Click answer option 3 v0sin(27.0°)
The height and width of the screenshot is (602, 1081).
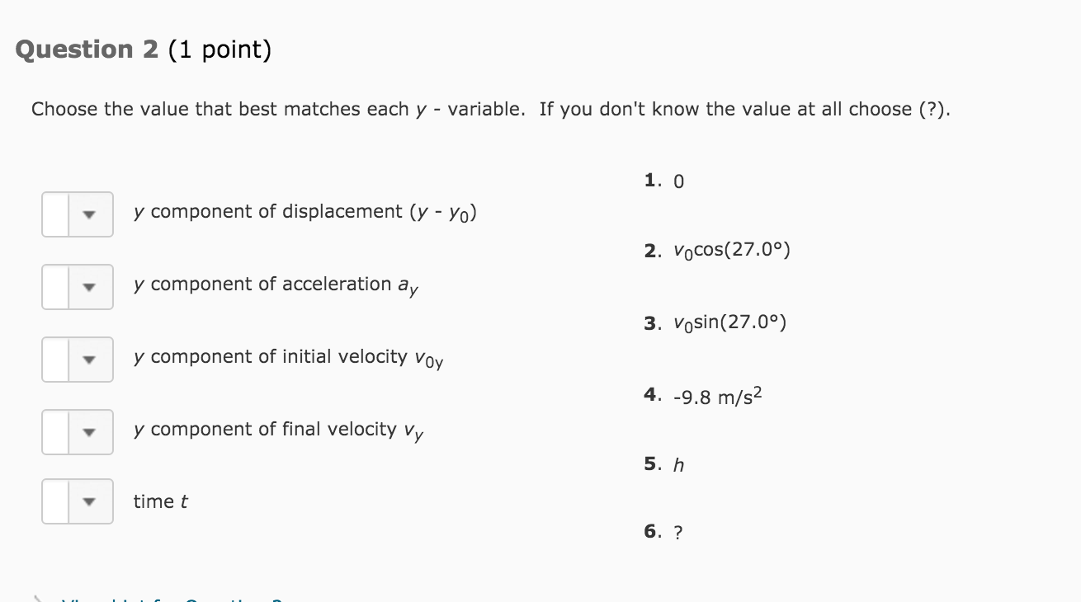pyautogui.click(x=715, y=322)
